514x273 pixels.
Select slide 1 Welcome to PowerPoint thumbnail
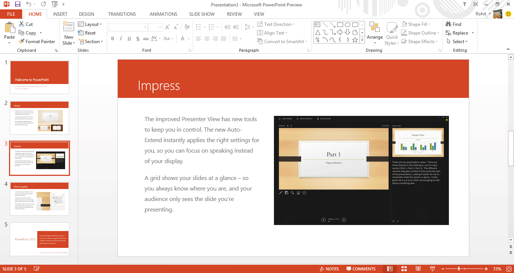[39, 77]
